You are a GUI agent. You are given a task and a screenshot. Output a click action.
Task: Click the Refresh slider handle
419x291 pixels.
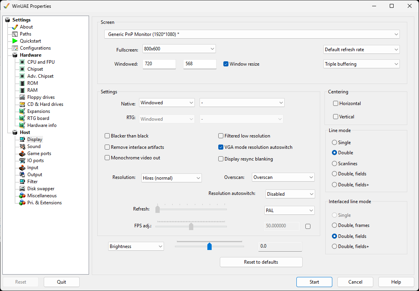158,209
